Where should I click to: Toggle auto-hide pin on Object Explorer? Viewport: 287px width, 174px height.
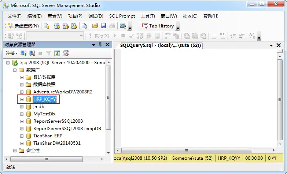pos(100,45)
